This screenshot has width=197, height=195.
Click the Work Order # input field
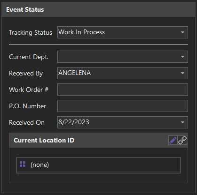(123, 90)
